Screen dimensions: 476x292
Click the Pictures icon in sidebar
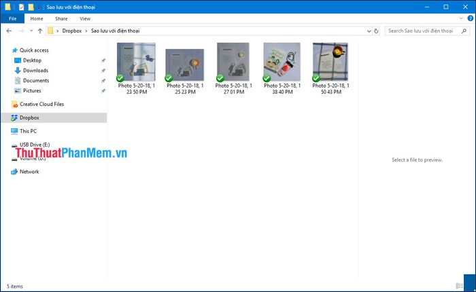pyautogui.click(x=18, y=91)
